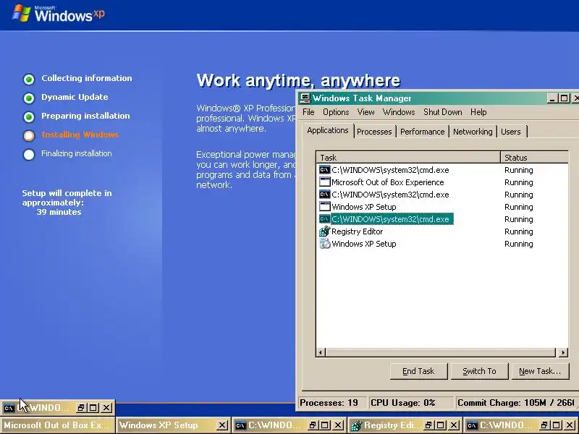Click minimized Microsoft Out of Box Ex... bar
579x434 pixels.
tap(57, 425)
